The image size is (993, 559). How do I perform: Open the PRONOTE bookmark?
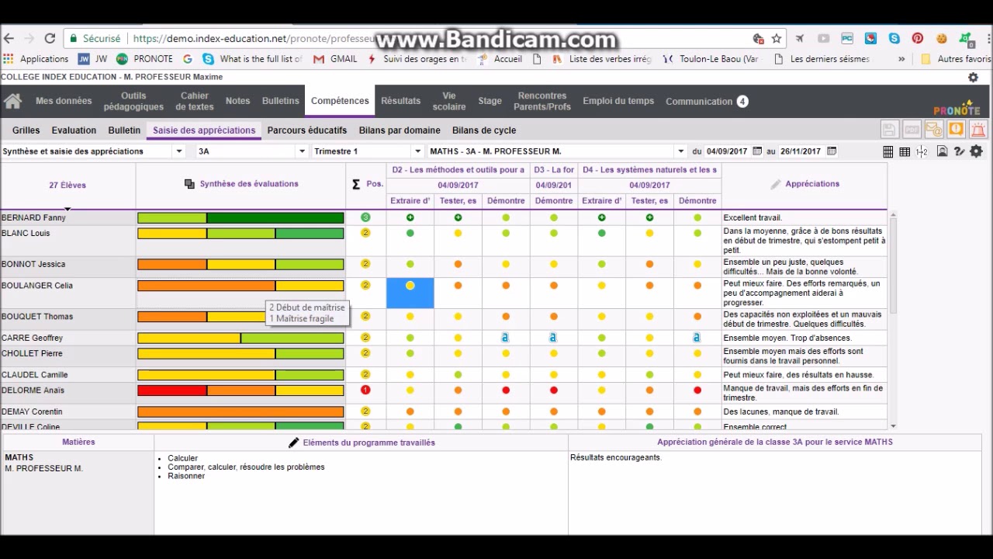(x=144, y=59)
